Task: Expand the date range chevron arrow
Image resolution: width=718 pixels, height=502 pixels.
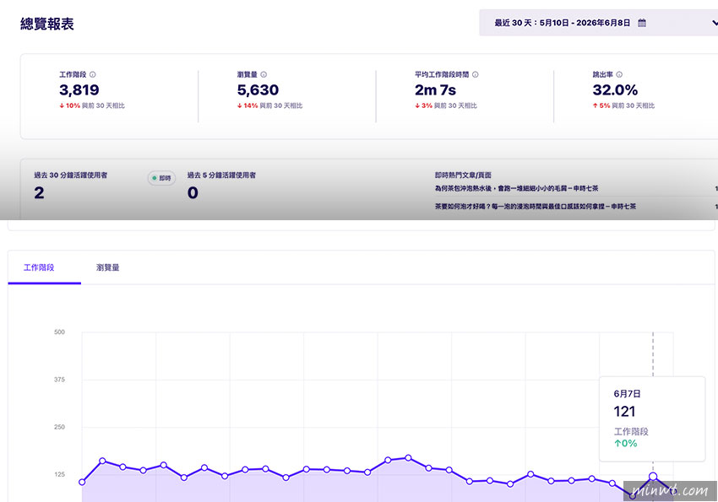Action: 715,23
